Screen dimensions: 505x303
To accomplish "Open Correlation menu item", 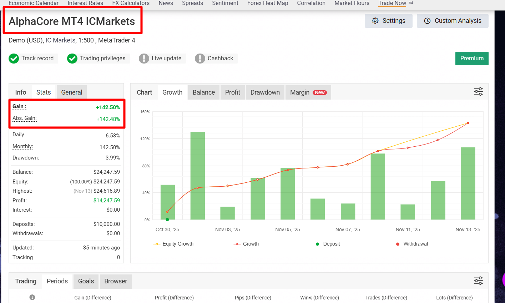I will [x=311, y=3].
